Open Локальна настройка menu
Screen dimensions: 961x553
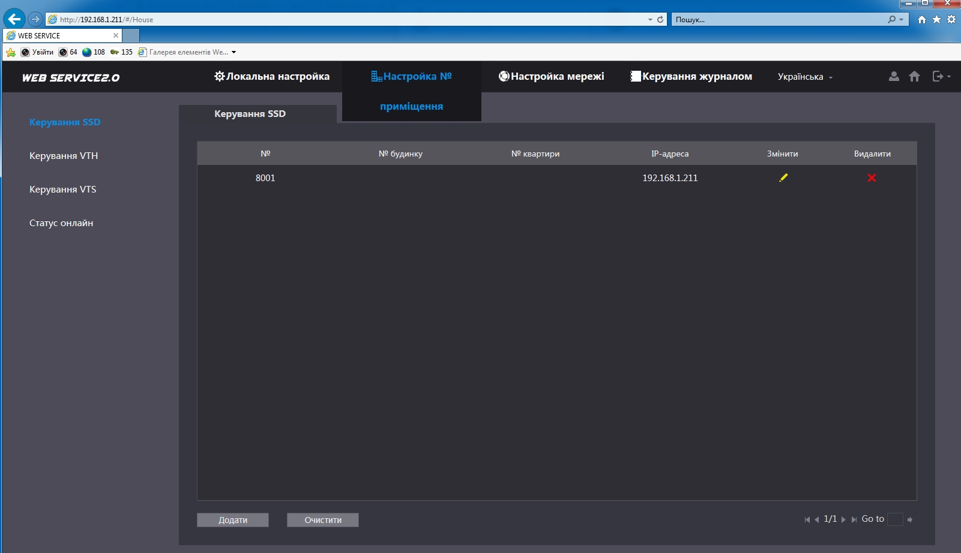272,76
